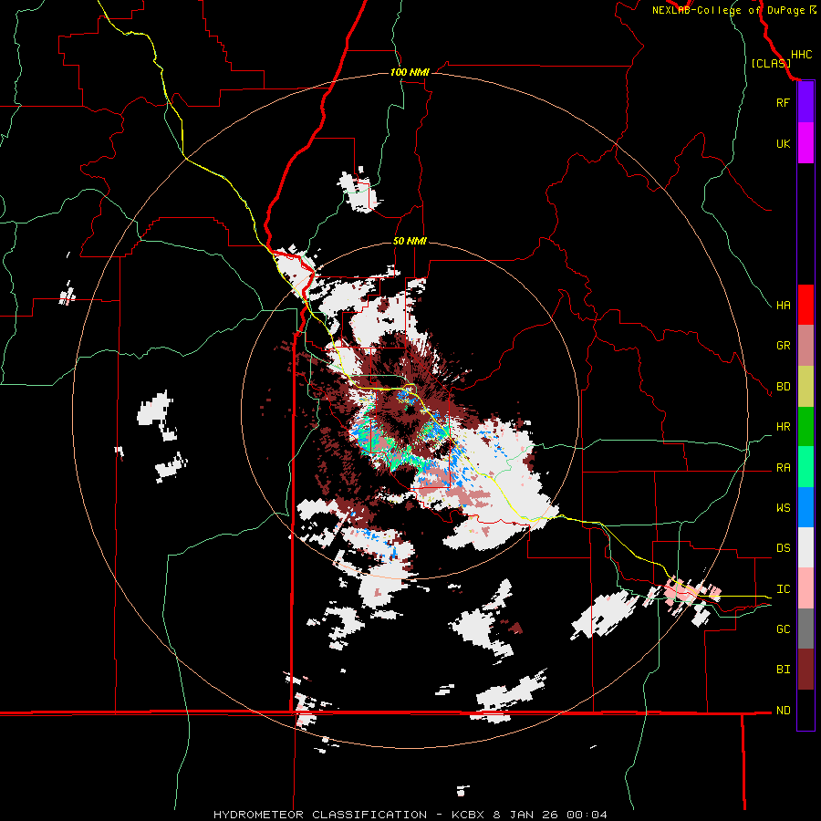Click the RA legend color block
Image resolution: width=821 pixels, height=821 pixels.
click(805, 467)
